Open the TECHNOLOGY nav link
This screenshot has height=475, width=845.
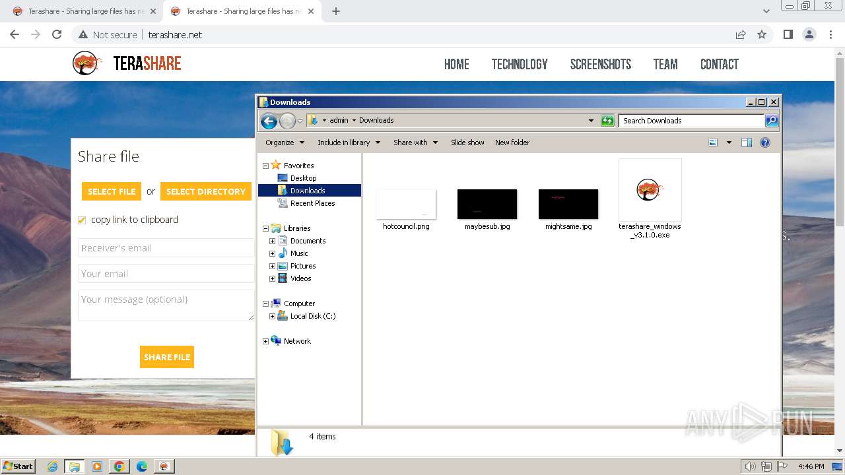520,64
